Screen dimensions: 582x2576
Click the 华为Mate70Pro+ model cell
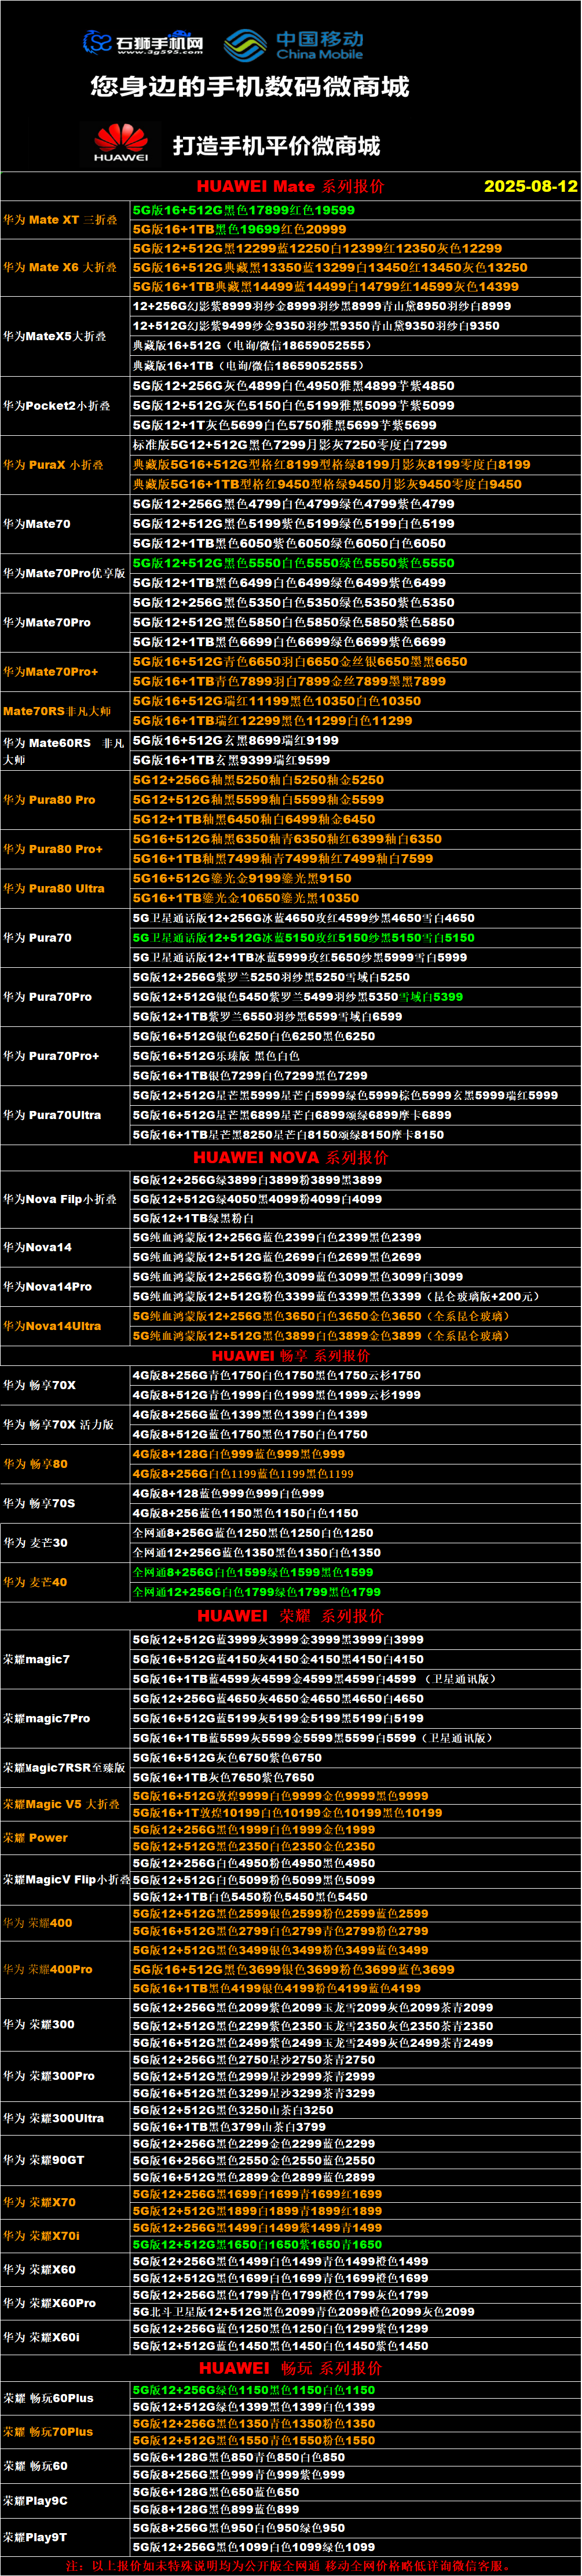65,671
